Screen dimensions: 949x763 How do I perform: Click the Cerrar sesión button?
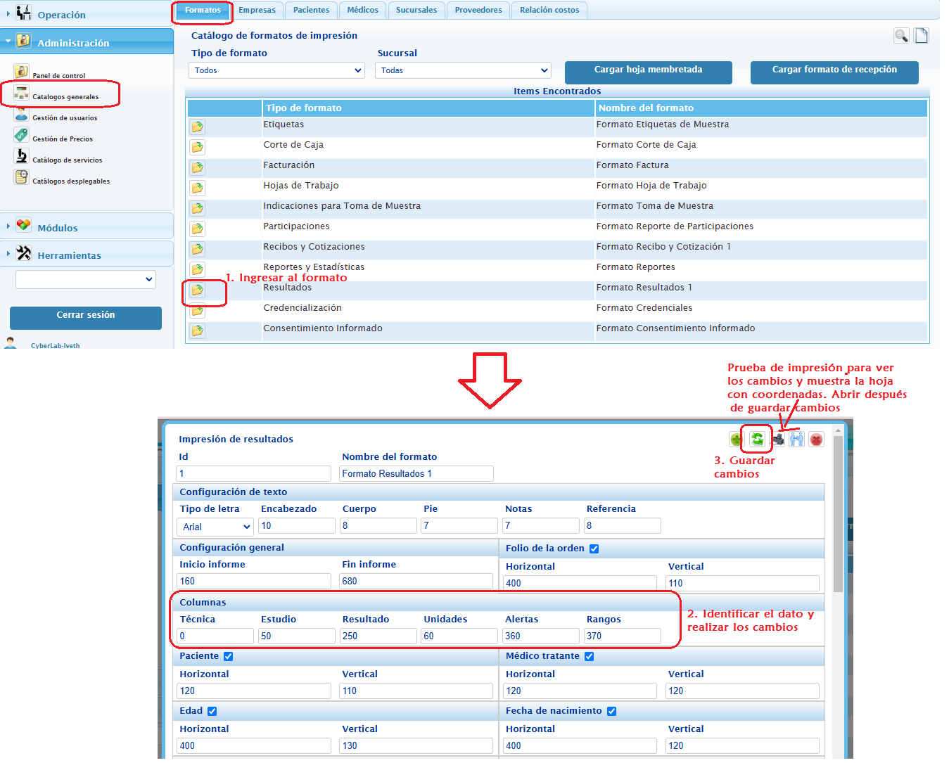click(86, 318)
